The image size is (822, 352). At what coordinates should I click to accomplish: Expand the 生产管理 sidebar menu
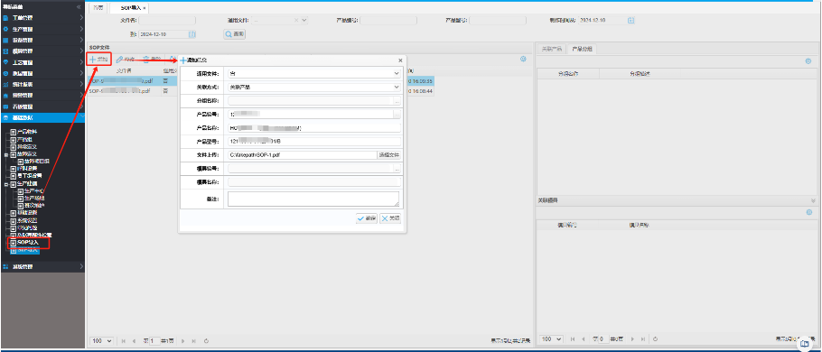(x=42, y=29)
